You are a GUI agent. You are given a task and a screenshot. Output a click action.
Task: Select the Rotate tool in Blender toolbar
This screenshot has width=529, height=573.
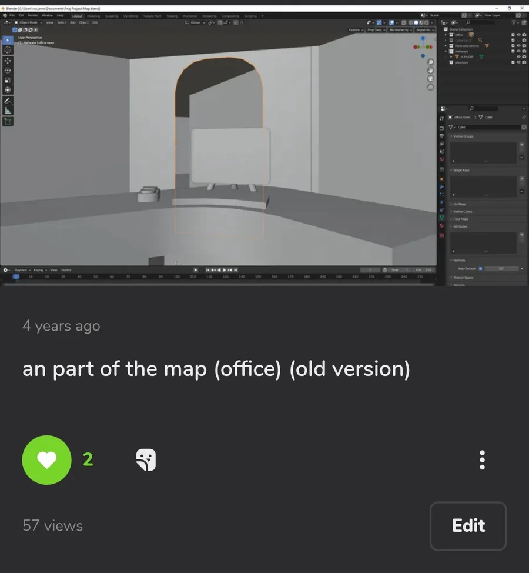point(8,71)
